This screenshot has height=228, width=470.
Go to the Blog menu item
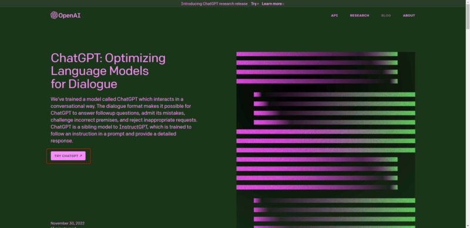click(386, 16)
